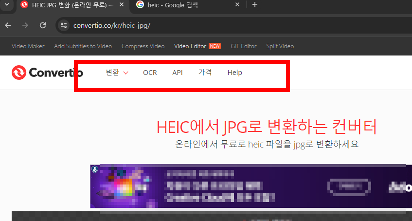Open the Video Maker link

[28, 46]
